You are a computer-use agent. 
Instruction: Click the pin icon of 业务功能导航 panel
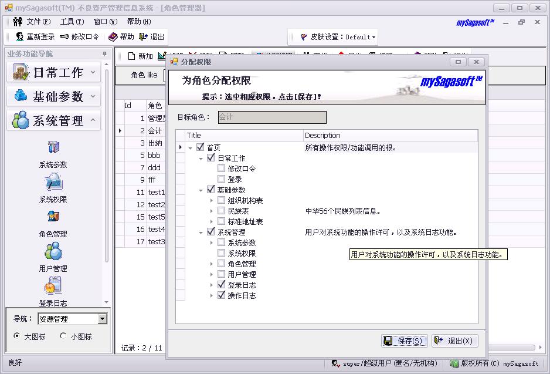[x=104, y=54]
